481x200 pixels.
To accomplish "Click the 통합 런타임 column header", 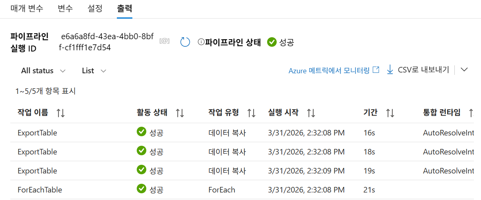I will (x=442, y=112).
